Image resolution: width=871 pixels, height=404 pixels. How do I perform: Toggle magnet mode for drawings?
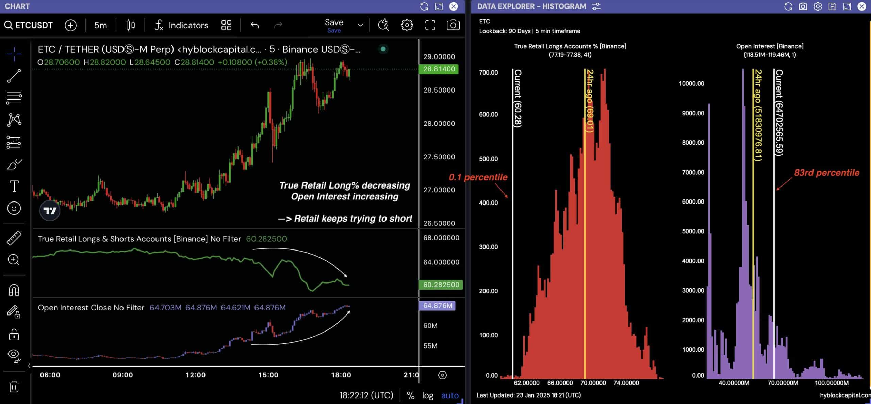14,290
